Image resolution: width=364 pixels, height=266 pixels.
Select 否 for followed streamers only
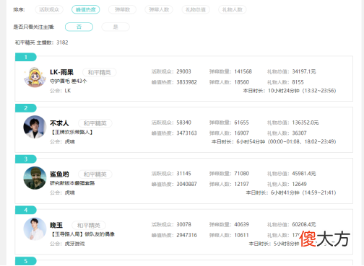79,27
